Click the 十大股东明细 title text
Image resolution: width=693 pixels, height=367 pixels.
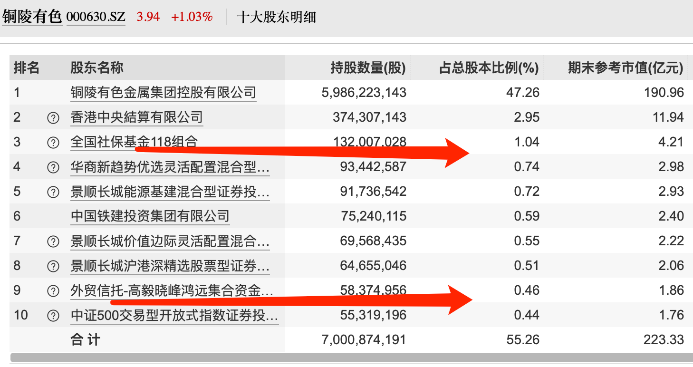tap(276, 18)
